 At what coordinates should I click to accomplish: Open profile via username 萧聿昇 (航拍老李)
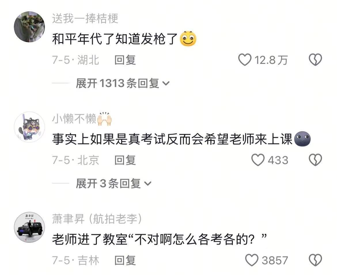click(97, 219)
